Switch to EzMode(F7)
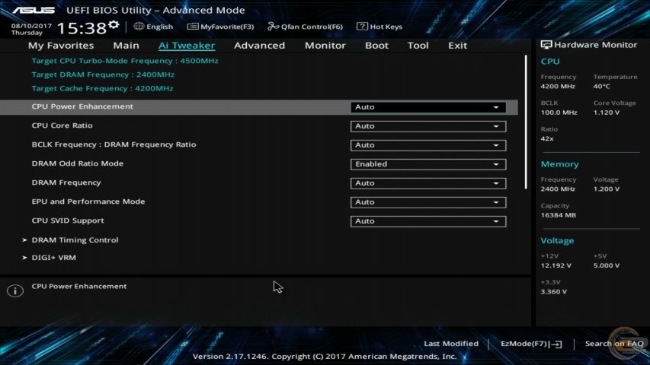 point(531,344)
